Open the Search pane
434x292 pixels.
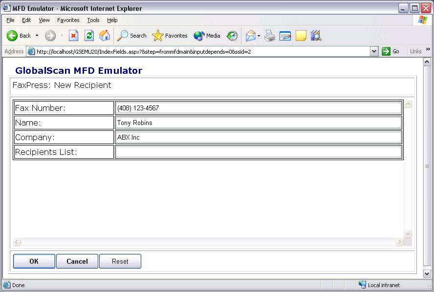[x=131, y=36]
